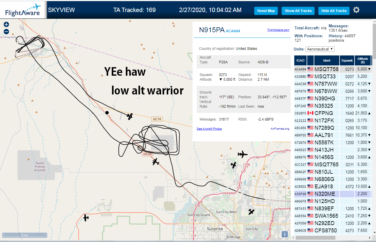Open the settings gear icon
The image size is (376, 242).
(x=356, y=10)
